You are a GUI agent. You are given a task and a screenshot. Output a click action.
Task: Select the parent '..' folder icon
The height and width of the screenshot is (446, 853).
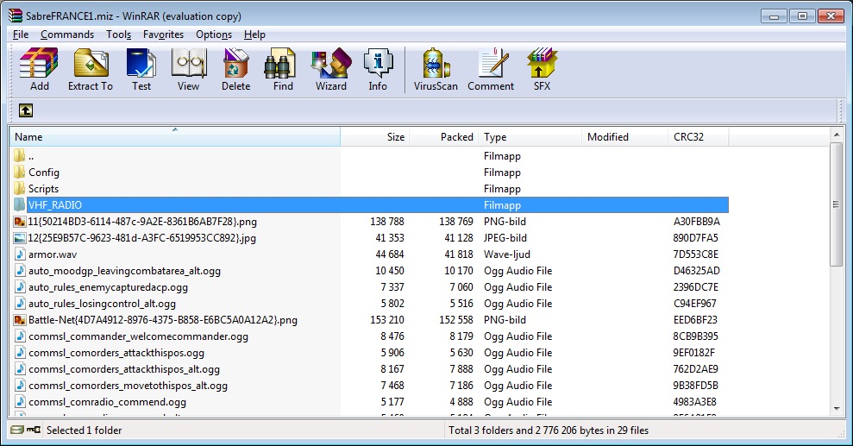[x=20, y=155]
